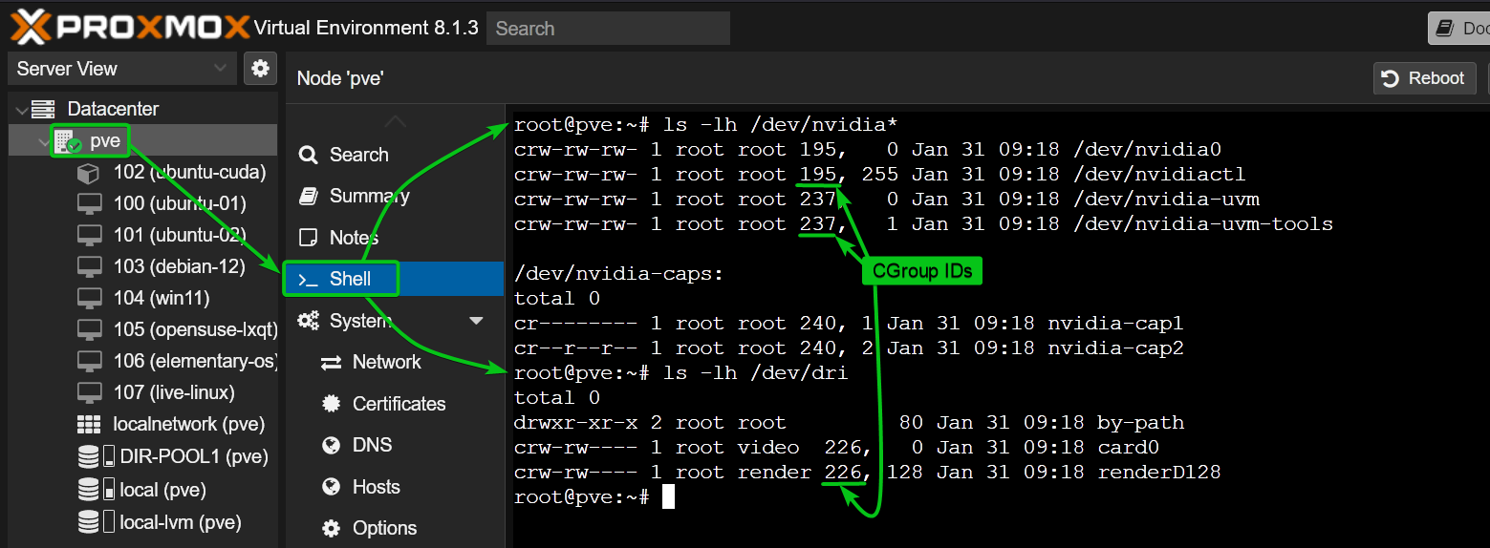Select VM 104 (win11) monitor icon

89,299
